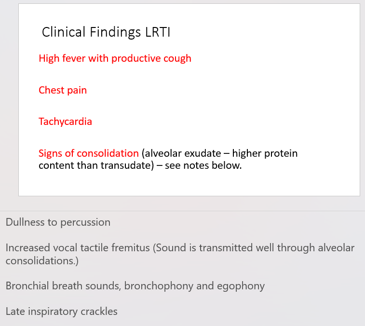Click the divider line above the notes pane
Screen dimensions: 365x326
(182, 211)
